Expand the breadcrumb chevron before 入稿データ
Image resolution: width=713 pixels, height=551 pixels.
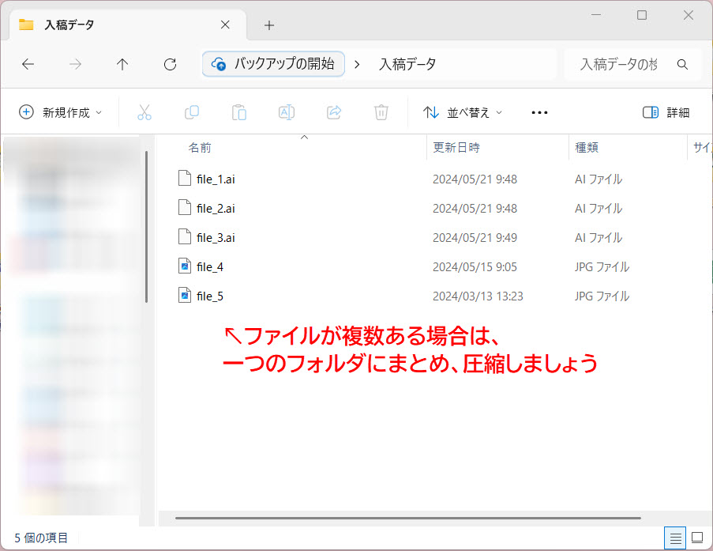click(358, 65)
